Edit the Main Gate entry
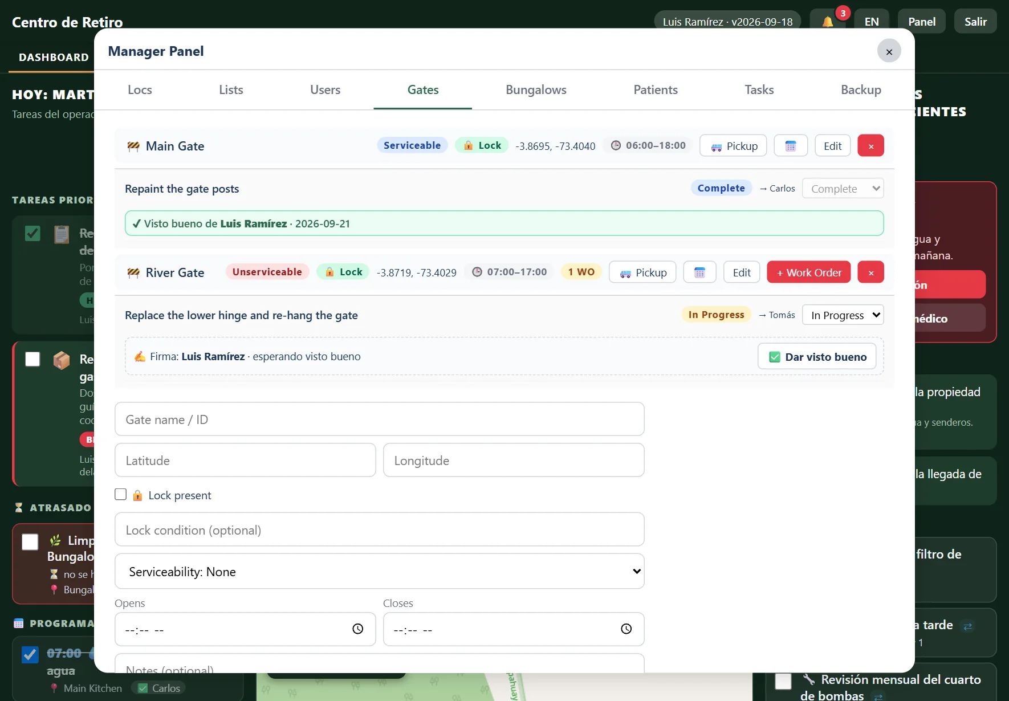1009x701 pixels. tap(832, 146)
